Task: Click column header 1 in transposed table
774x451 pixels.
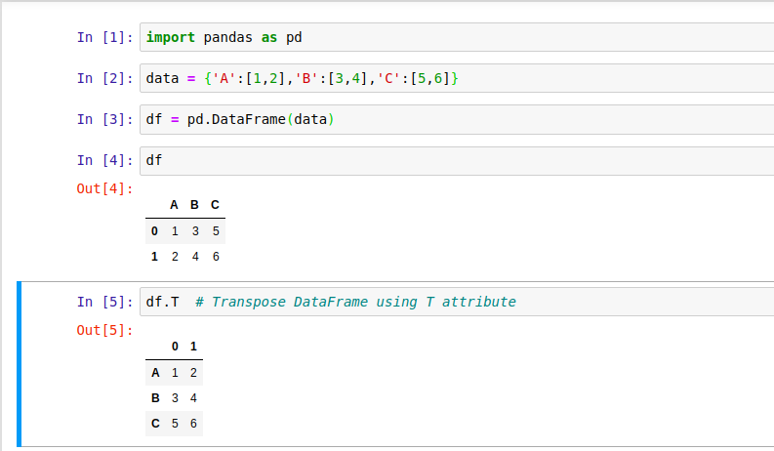Action: 193,347
